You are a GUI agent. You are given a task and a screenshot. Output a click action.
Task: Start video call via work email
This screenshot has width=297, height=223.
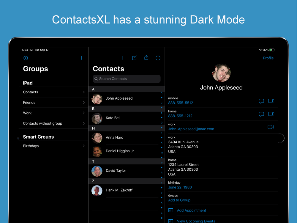point(271,127)
